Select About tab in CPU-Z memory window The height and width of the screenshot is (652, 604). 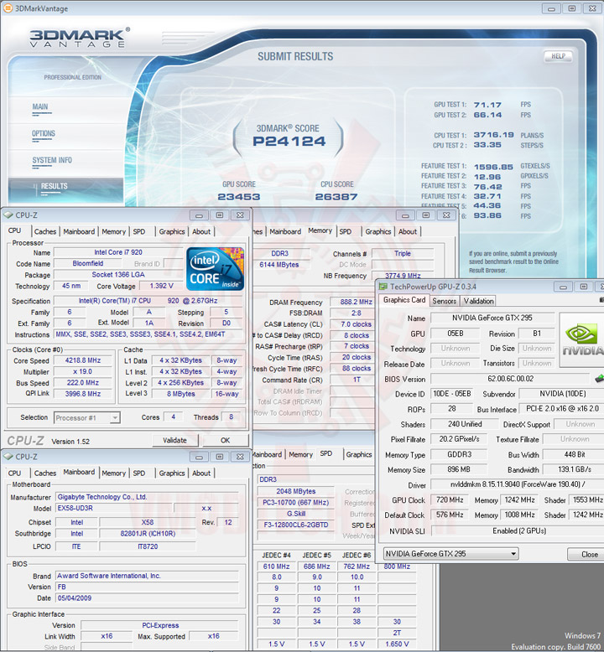(408, 231)
